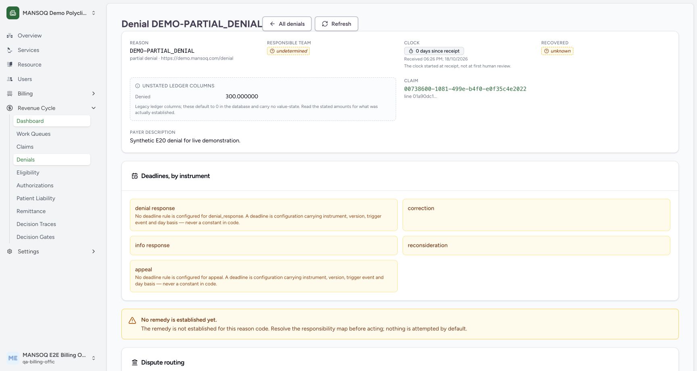The width and height of the screenshot is (697, 371).
Task: Click the warning triangle in the no remedy alert
Action: [x=132, y=321]
